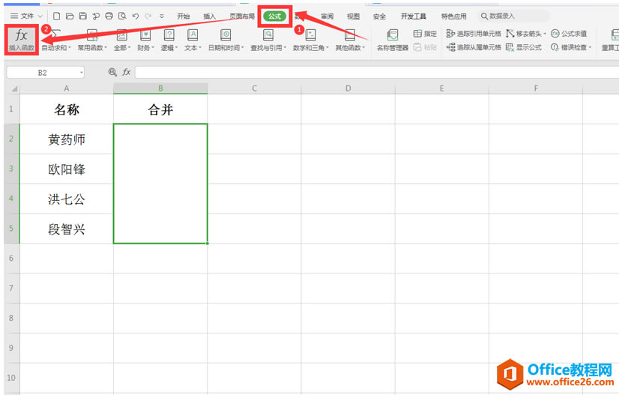The width and height of the screenshot is (619, 395).
Task: Open the 常用函数 dropdown
Action: point(92,40)
